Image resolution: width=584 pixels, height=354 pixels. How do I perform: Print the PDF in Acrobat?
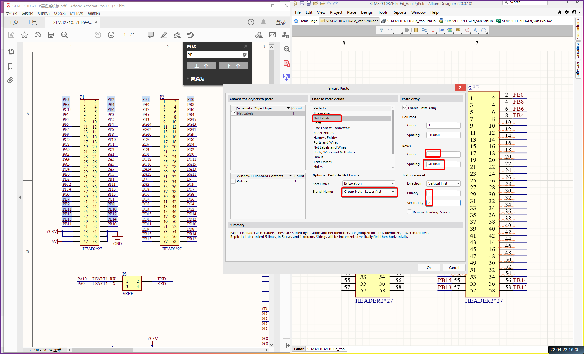pos(51,35)
